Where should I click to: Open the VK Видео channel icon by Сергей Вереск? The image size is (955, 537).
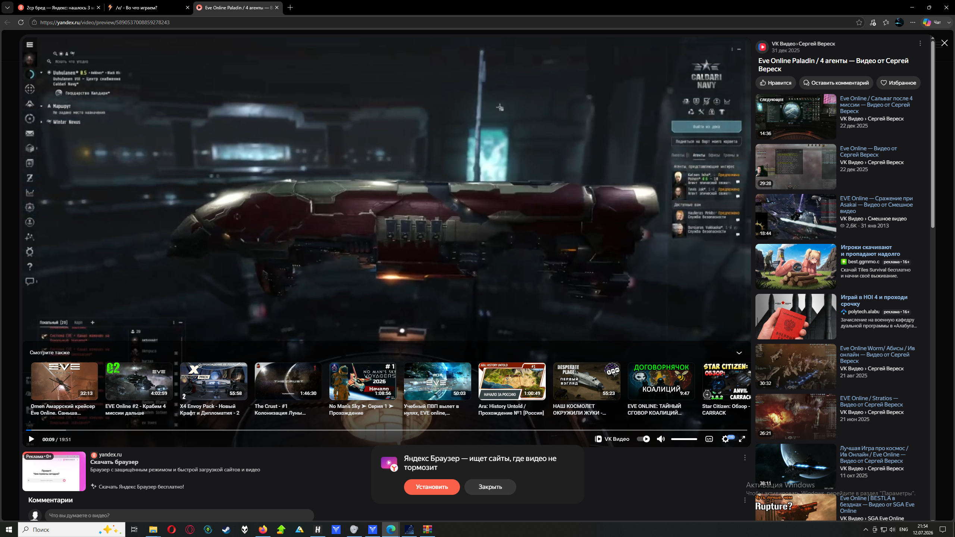tap(762, 47)
